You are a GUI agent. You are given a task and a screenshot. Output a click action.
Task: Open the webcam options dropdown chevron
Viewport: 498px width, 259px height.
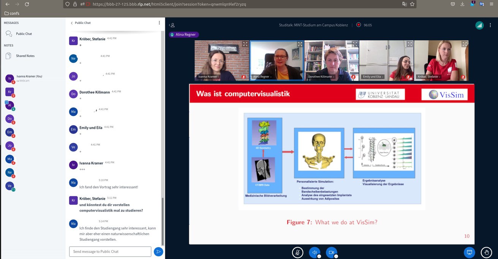(337, 256)
